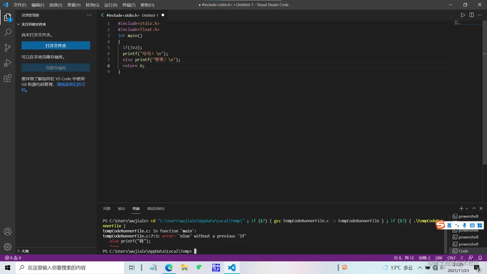Open the 选择(S) menu
The width and height of the screenshot is (487, 274).
click(x=55, y=5)
